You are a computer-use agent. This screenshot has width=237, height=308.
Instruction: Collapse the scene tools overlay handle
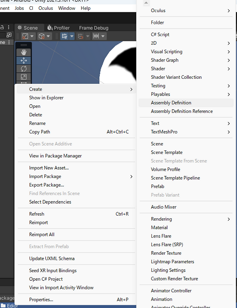[x=24, y=45]
